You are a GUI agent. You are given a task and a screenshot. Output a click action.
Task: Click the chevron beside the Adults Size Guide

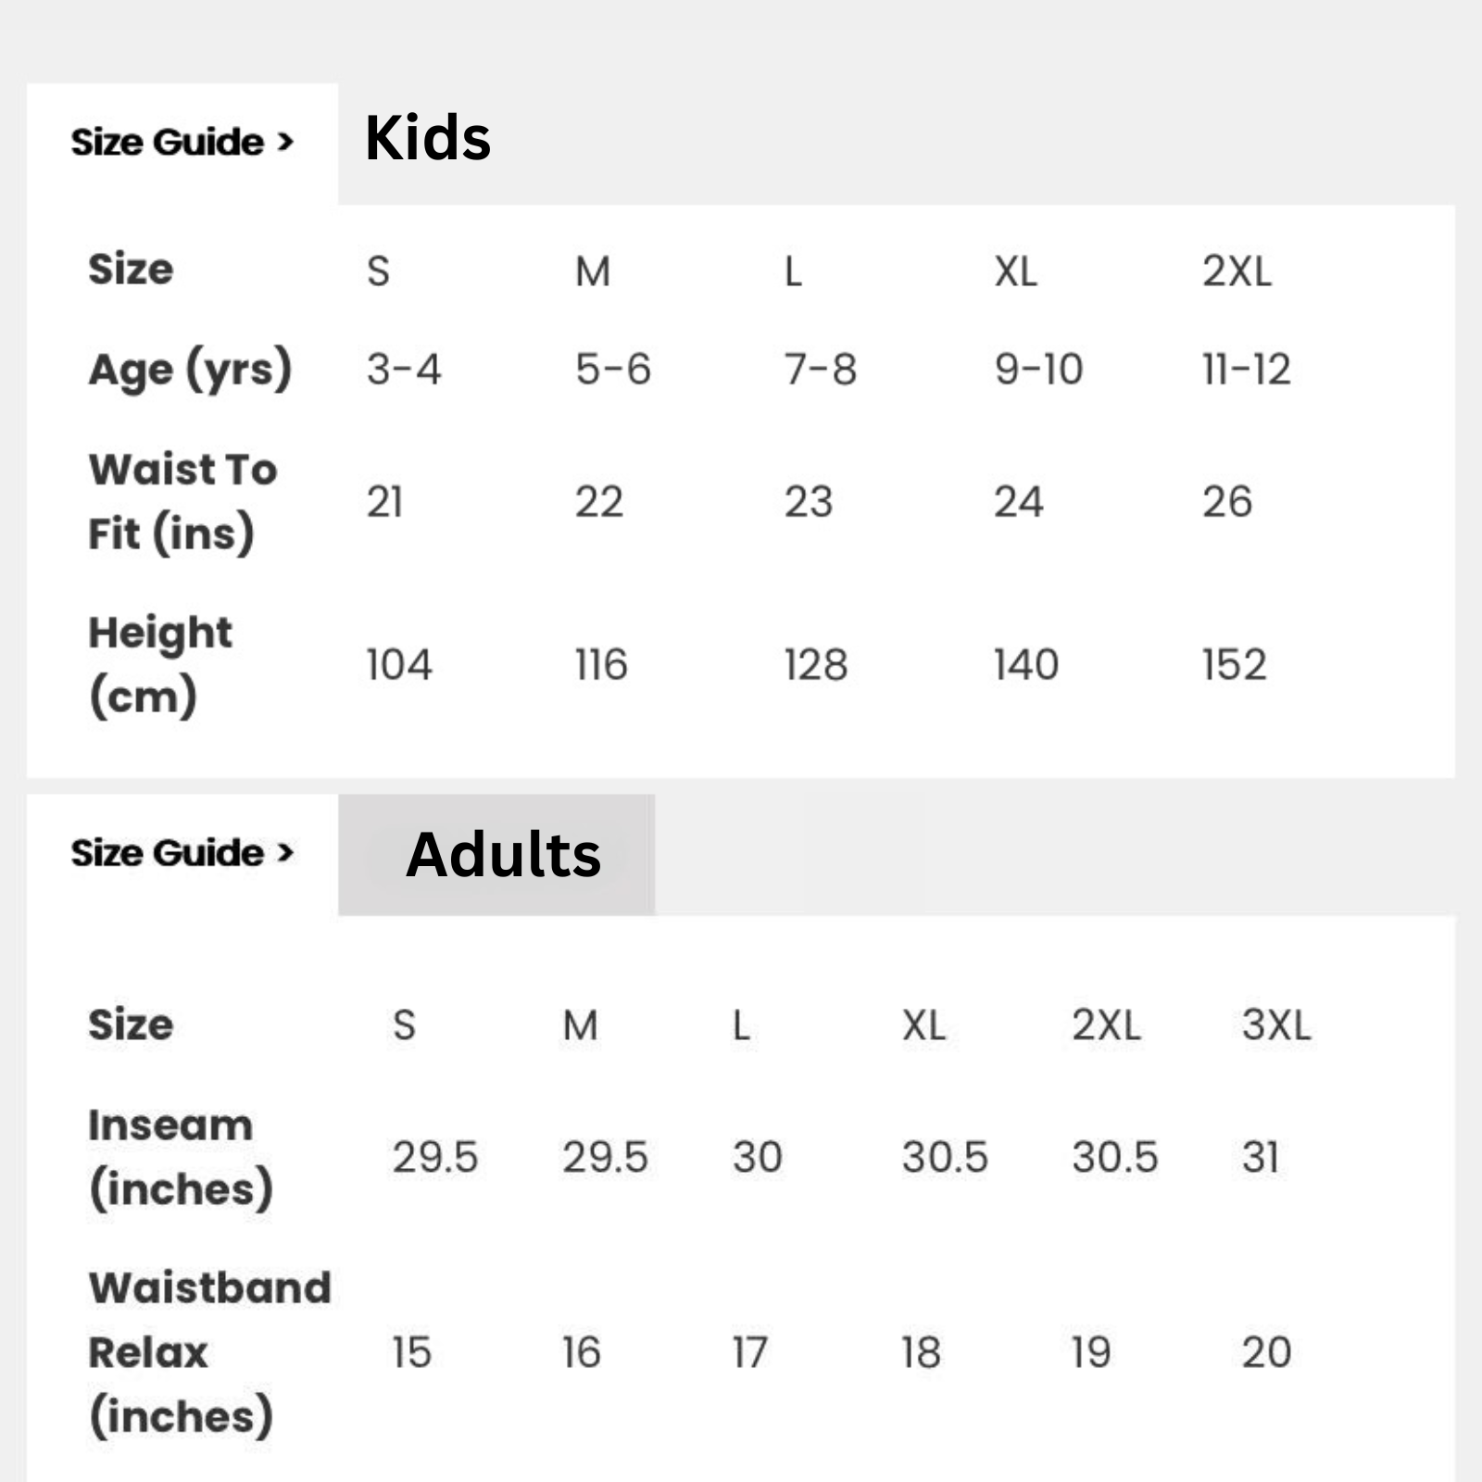(x=285, y=853)
